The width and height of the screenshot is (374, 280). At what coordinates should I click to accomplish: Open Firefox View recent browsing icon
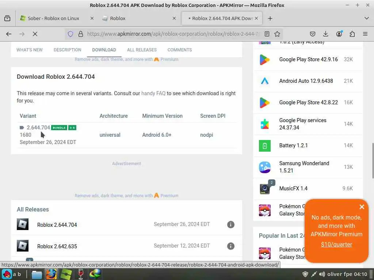[x=7, y=18]
